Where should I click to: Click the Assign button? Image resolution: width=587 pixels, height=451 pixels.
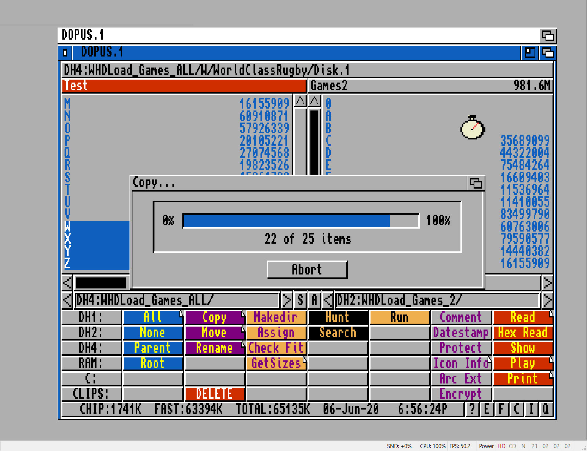coord(276,332)
